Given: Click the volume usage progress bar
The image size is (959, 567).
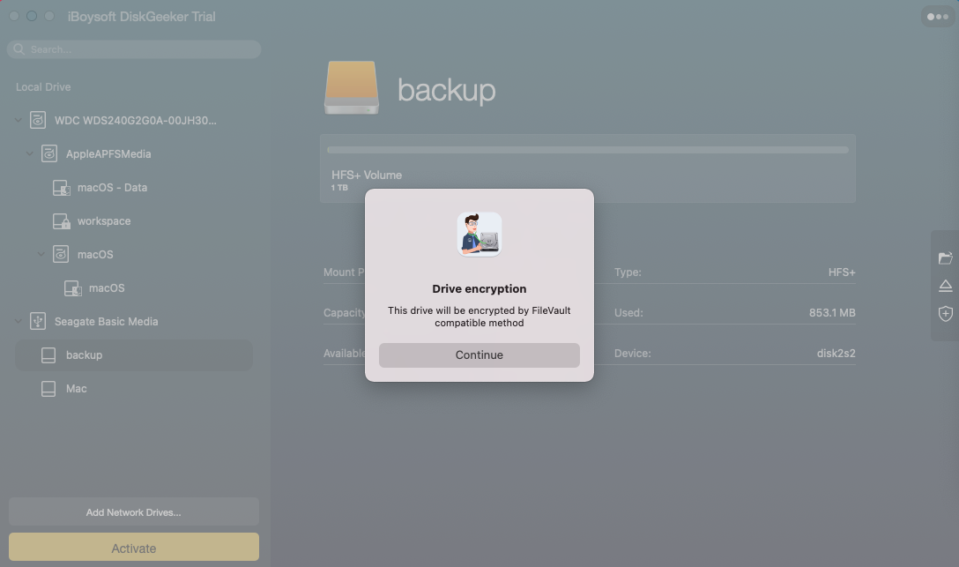Looking at the screenshot, I should click(588, 150).
